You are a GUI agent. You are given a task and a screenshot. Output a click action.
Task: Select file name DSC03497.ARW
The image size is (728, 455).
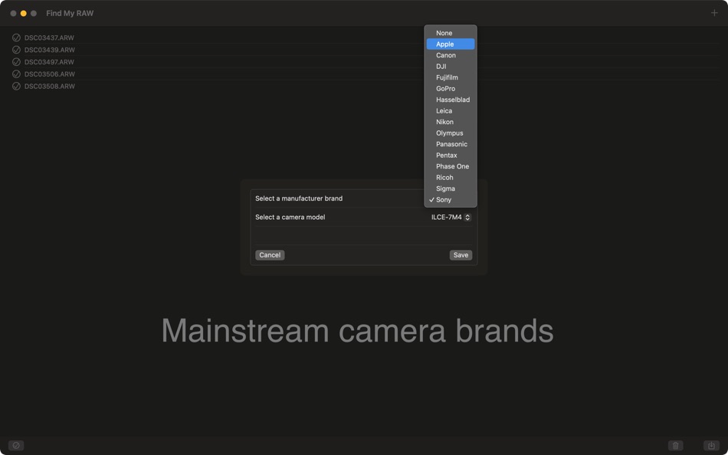coord(49,62)
